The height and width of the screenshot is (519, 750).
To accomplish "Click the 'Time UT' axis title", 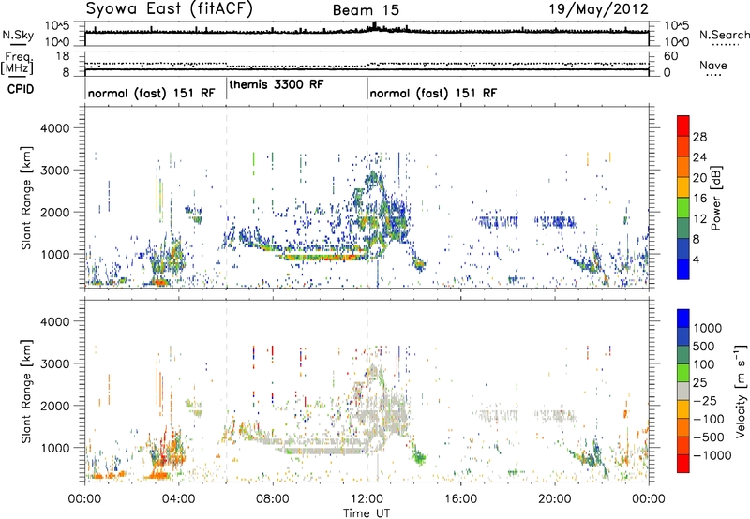I will tap(367, 513).
